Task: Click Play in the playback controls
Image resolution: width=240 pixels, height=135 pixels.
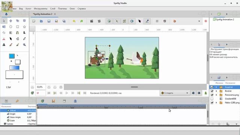Action: tap(67, 93)
